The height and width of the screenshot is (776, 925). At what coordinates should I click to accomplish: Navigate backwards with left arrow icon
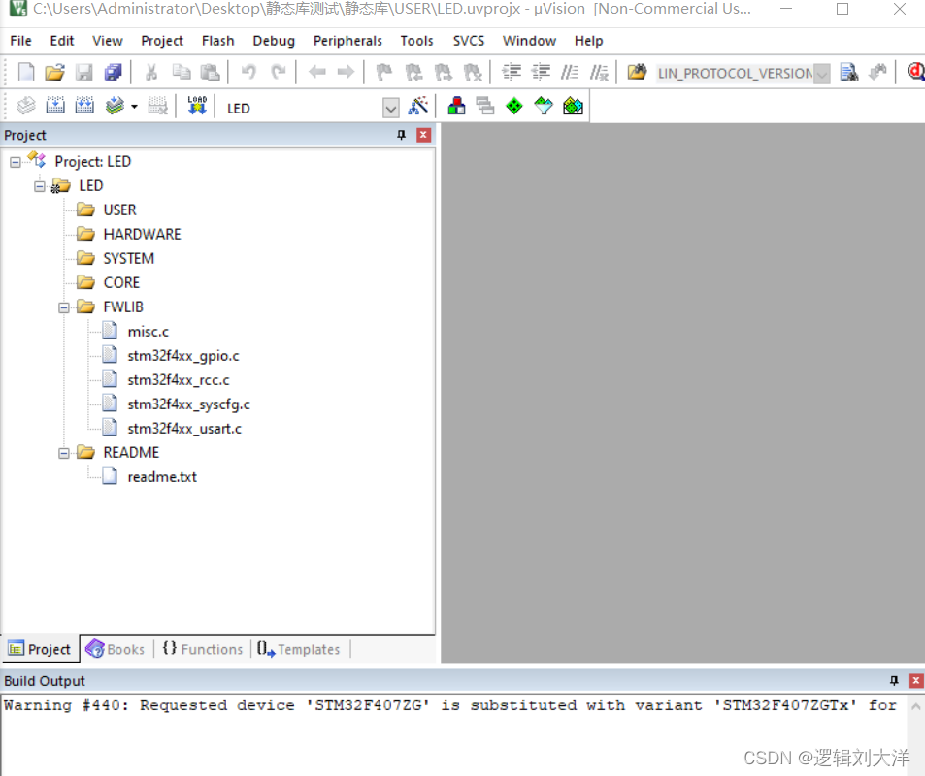(x=317, y=72)
